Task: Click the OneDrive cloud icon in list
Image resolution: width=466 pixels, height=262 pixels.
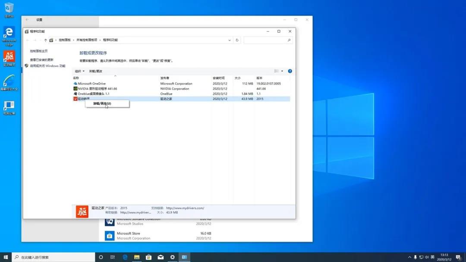Action: coord(75,84)
